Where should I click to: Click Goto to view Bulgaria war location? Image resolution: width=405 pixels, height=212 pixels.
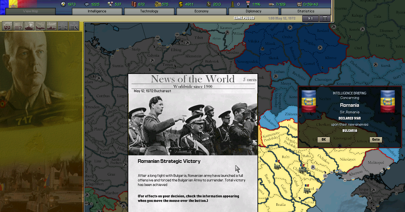376,139
